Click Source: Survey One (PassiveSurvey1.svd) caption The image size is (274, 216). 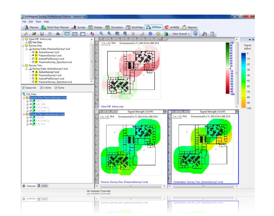124,182
